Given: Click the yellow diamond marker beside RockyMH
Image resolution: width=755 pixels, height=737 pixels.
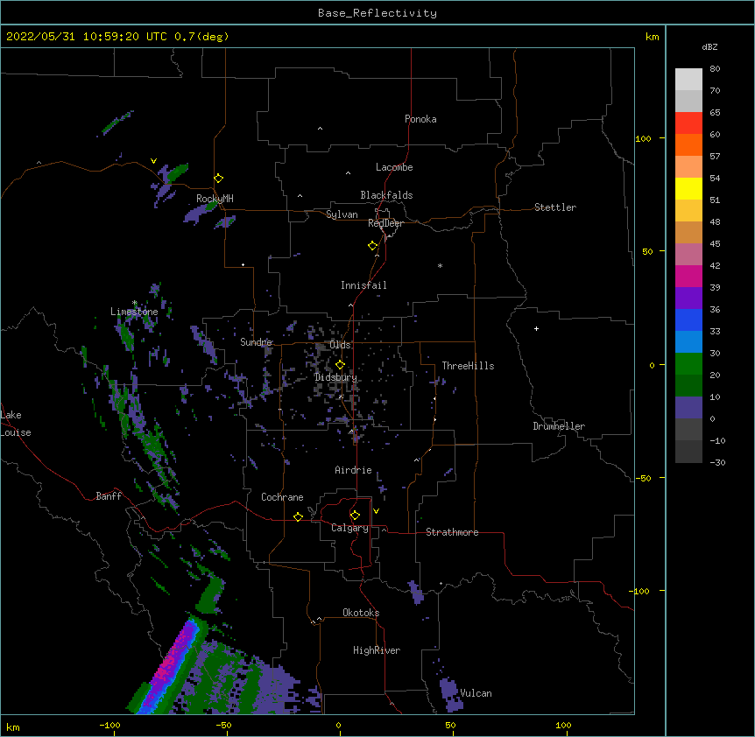Looking at the screenshot, I should click(x=219, y=179).
